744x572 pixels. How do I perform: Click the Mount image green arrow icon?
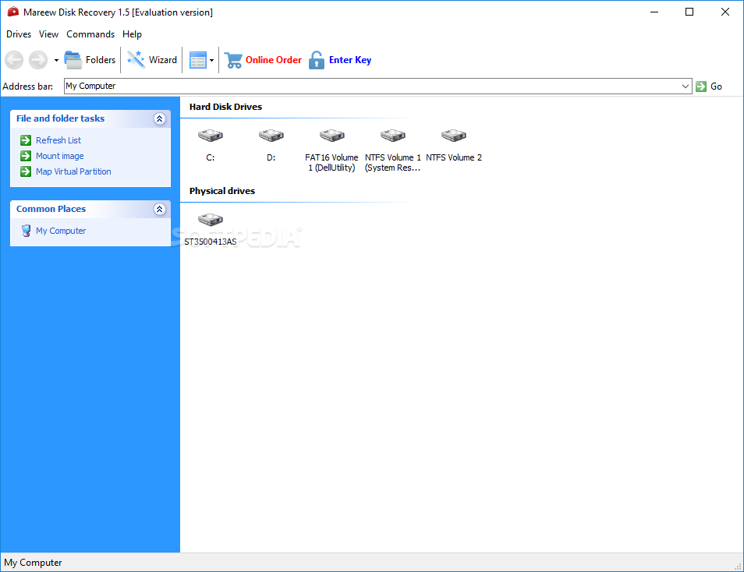26,156
